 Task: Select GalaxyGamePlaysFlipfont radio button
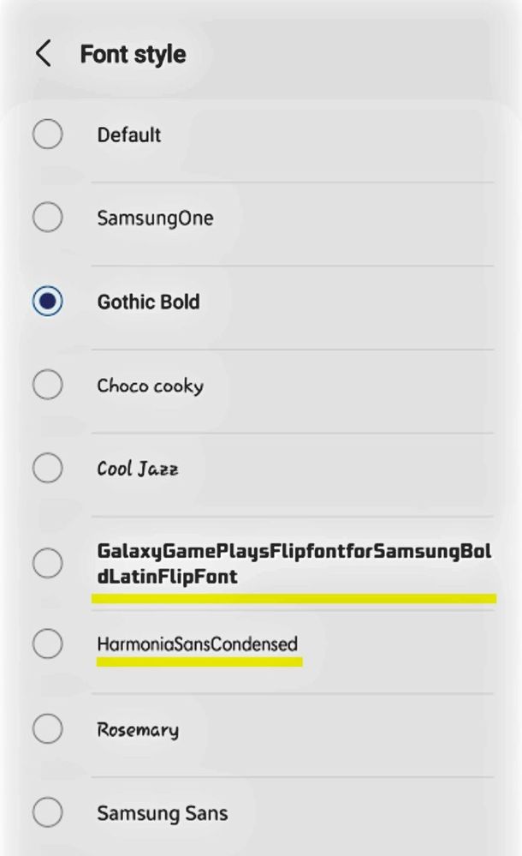[47, 563]
